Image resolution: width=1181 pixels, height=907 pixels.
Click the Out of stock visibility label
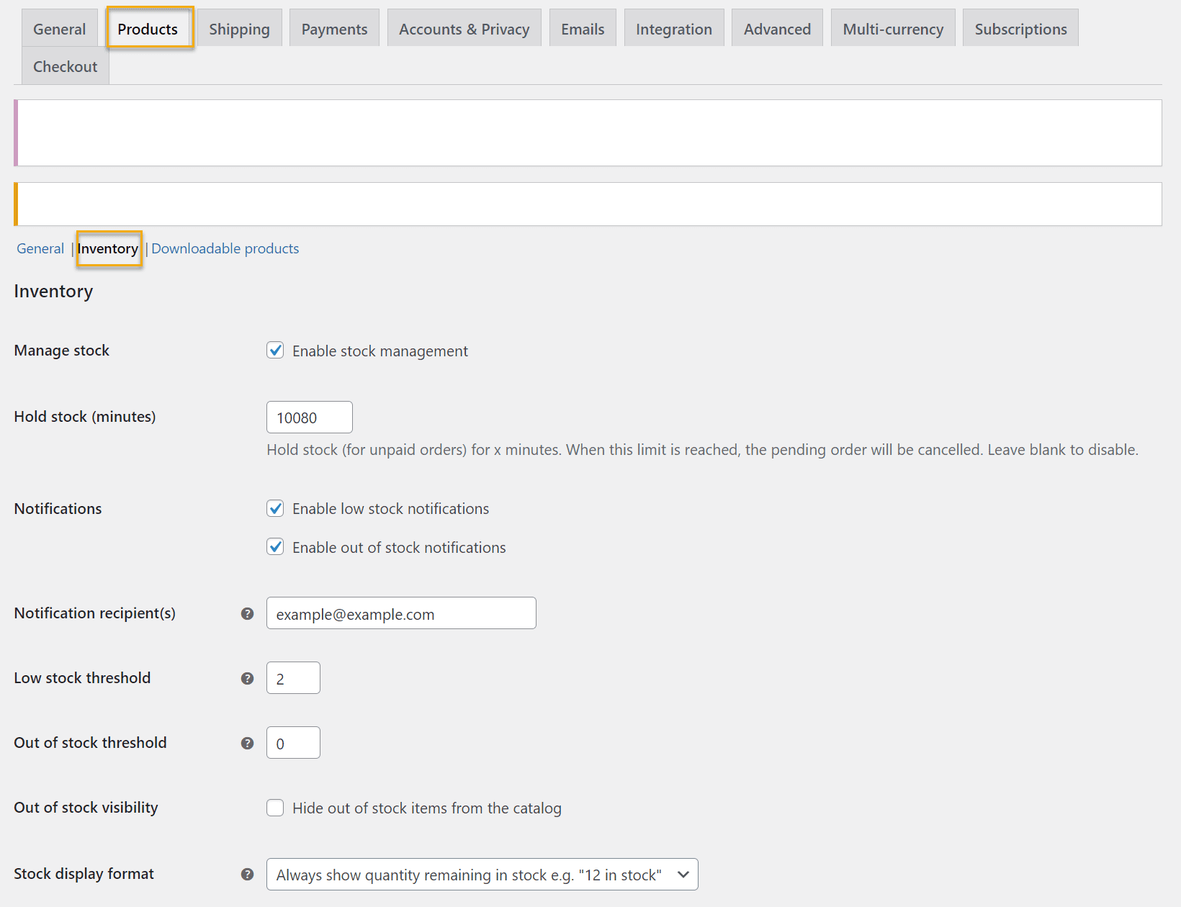click(x=86, y=808)
